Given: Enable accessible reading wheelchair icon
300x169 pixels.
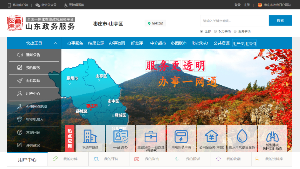Looking at the screenshot, I should tap(66, 5).
